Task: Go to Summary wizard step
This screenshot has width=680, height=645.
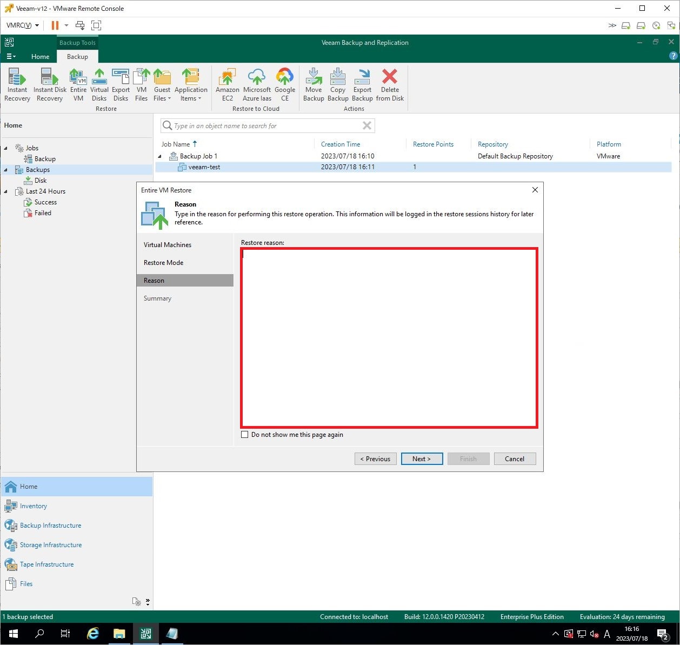Action: pyautogui.click(x=157, y=298)
